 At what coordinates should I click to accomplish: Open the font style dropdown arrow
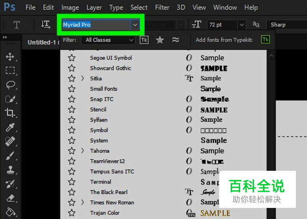coord(181,25)
